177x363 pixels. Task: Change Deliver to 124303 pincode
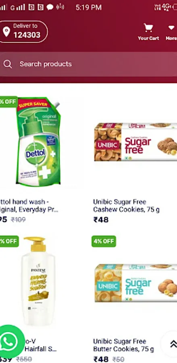tap(23, 31)
